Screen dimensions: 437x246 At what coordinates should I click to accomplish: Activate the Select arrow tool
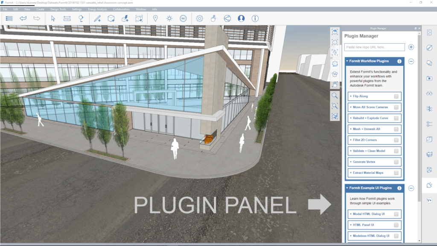[53, 18]
